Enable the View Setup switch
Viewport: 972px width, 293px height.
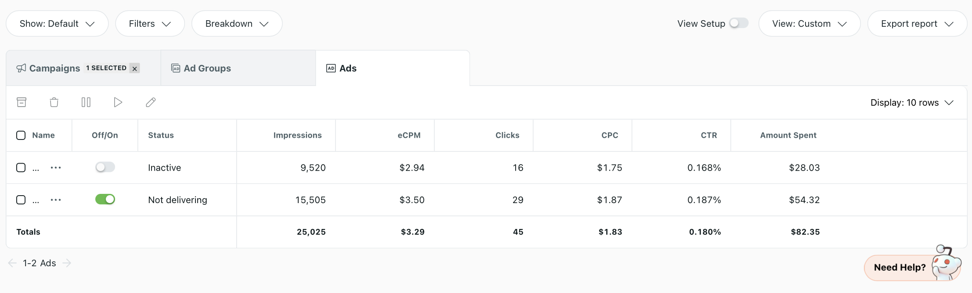point(739,23)
